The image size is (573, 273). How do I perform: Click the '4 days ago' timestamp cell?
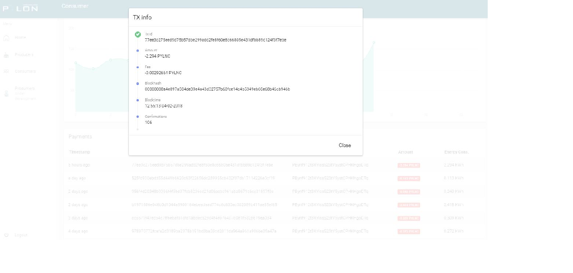click(78, 232)
